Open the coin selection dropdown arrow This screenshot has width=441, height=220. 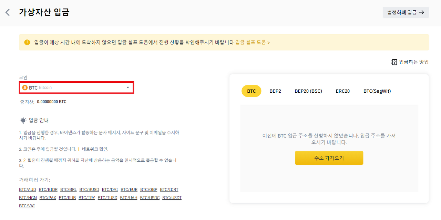coord(127,88)
